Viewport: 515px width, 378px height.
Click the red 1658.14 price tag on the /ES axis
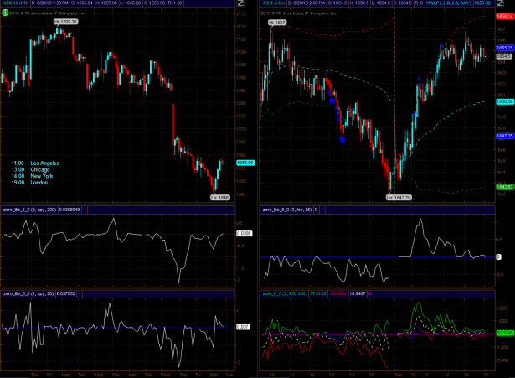click(505, 16)
